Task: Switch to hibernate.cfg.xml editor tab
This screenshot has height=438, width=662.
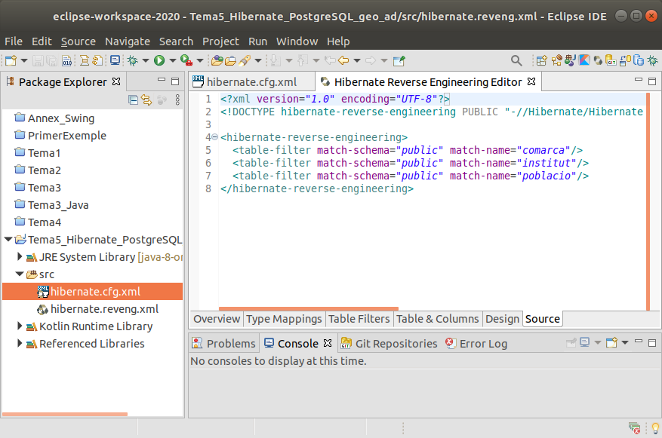Action: point(251,81)
